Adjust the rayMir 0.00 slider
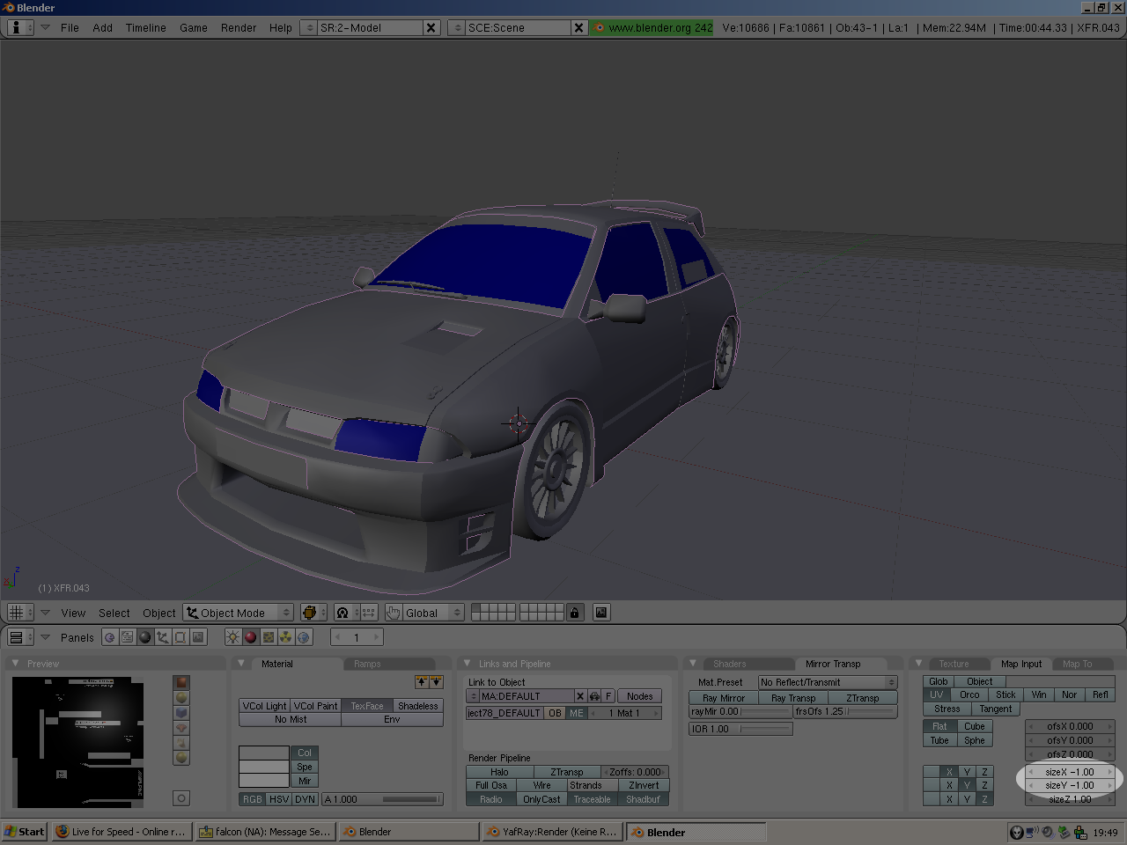This screenshot has height=845, width=1127. point(740,711)
